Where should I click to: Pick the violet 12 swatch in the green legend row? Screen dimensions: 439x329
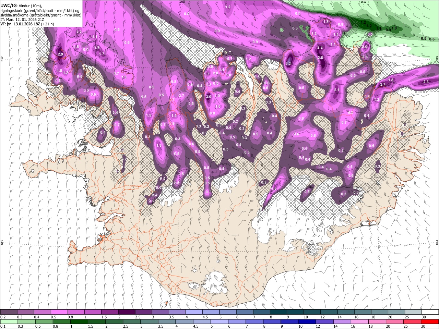tap(324, 321)
